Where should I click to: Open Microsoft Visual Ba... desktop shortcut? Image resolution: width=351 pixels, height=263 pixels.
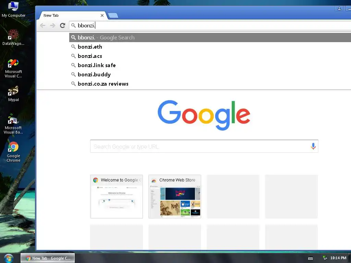tap(13, 124)
